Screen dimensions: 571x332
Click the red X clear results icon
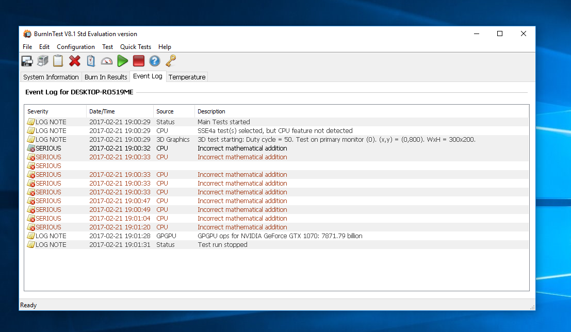(x=75, y=61)
